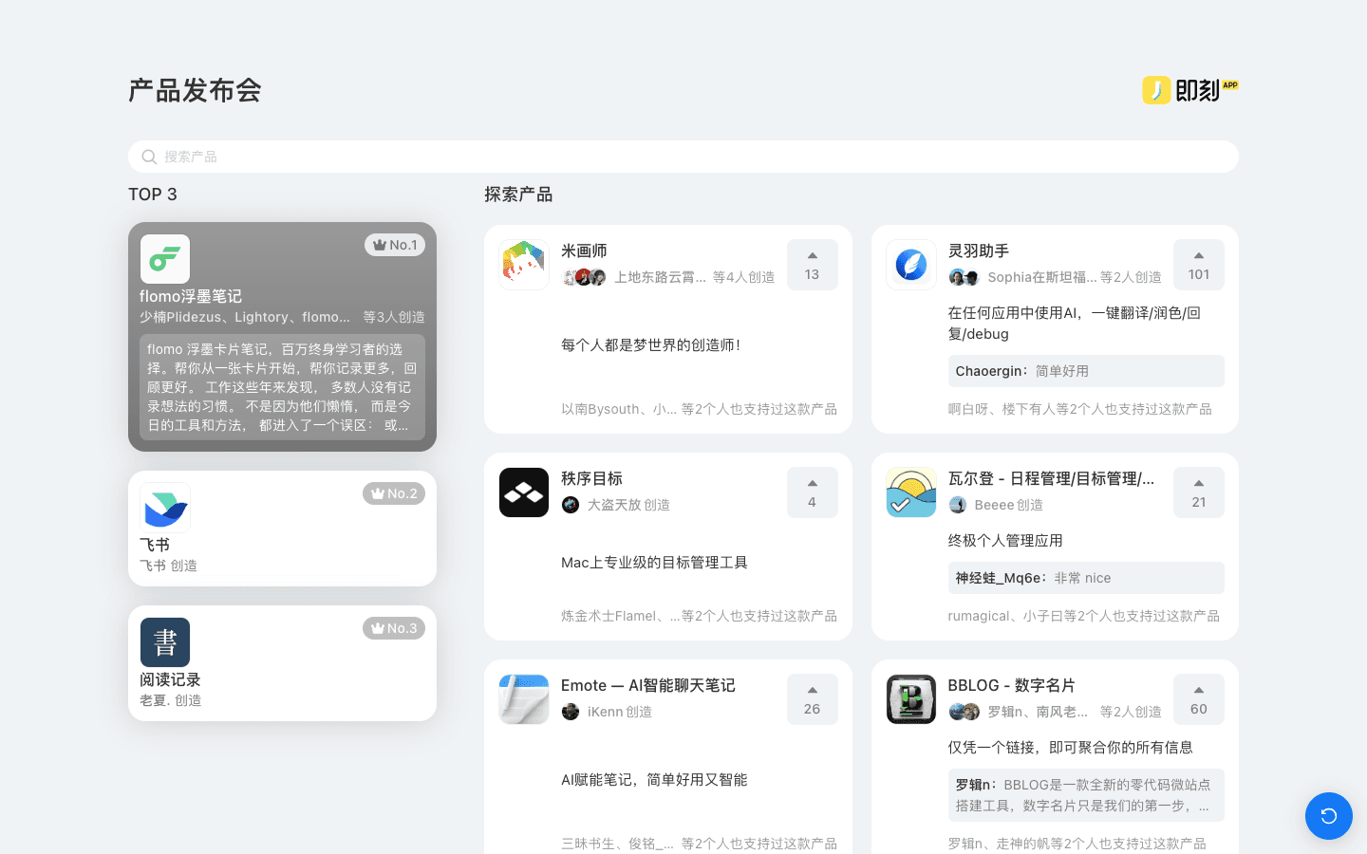
Task: Click 啊白呀、楼下有人 supporters line
Action: (x=1079, y=409)
